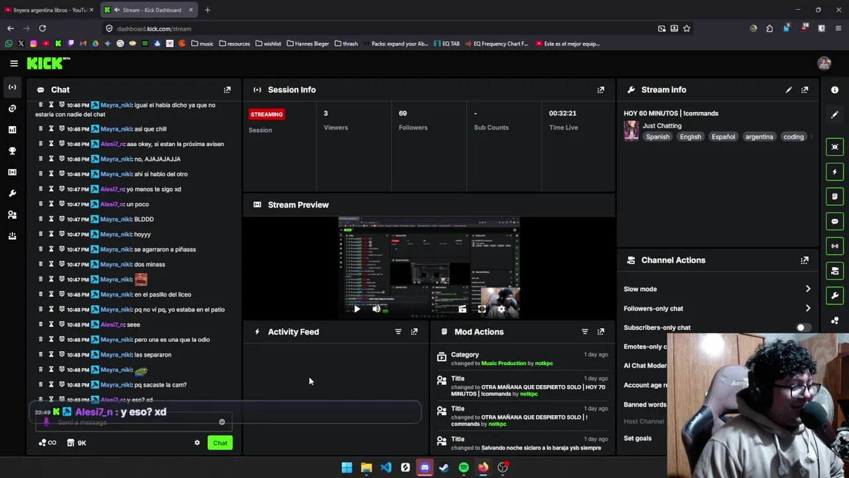Toggle the Channel Actions wrench icon in right sidebar

(835, 295)
